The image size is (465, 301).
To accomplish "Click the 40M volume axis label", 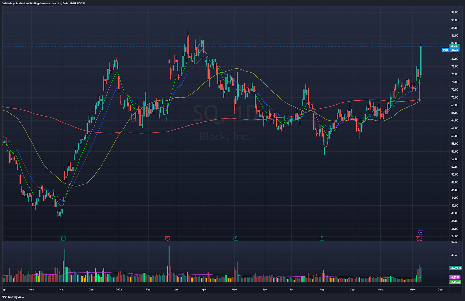I will coord(454,255).
